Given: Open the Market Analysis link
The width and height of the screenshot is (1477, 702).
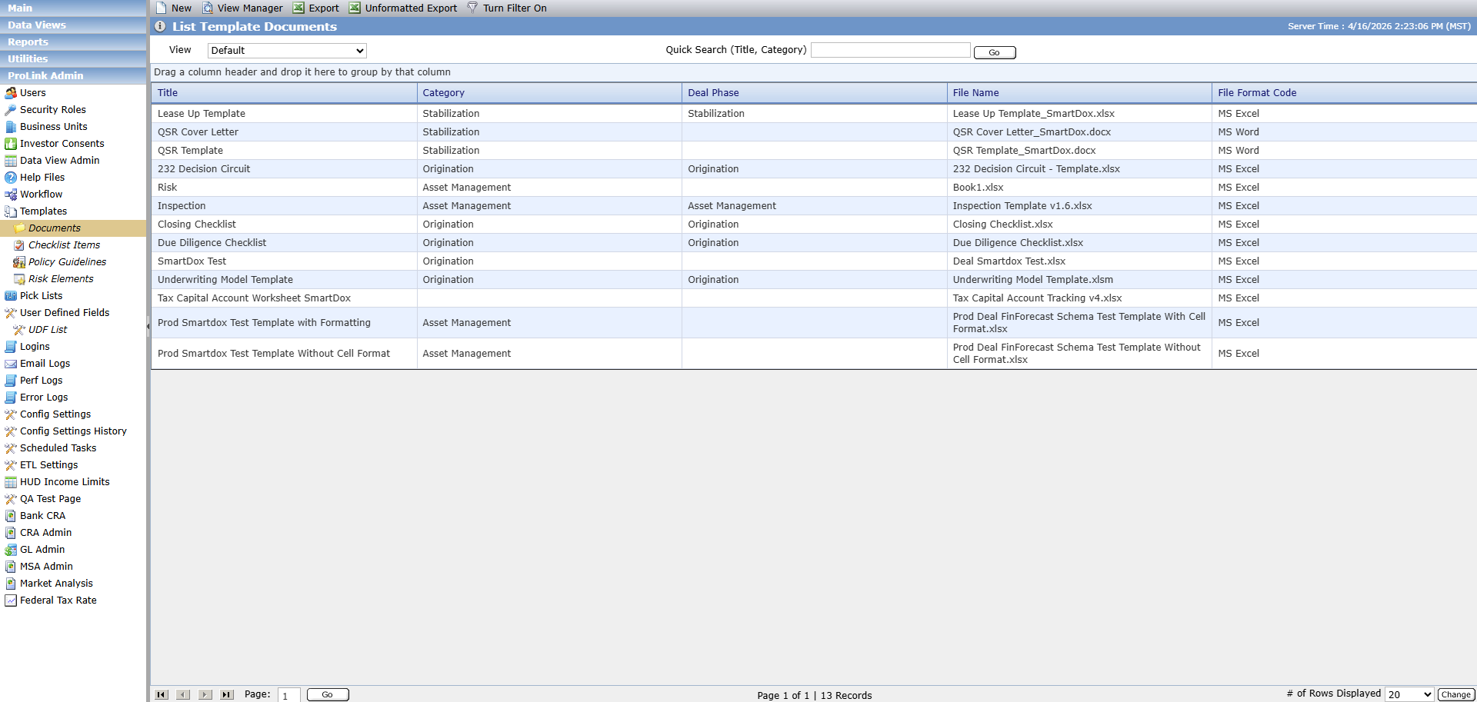Looking at the screenshot, I should tap(56, 584).
